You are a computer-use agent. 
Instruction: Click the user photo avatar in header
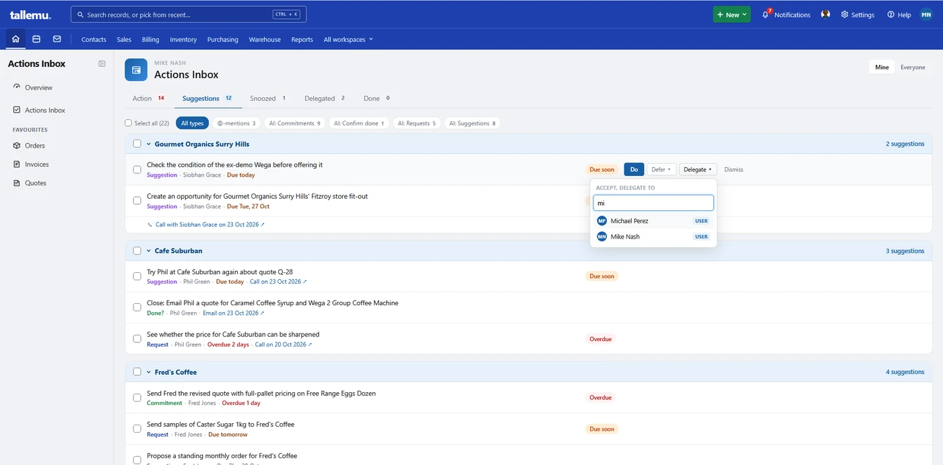click(x=825, y=14)
